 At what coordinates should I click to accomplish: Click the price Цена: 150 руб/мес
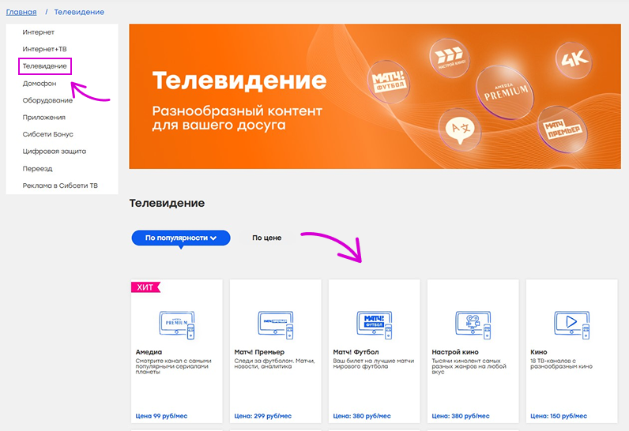tap(559, 416)
